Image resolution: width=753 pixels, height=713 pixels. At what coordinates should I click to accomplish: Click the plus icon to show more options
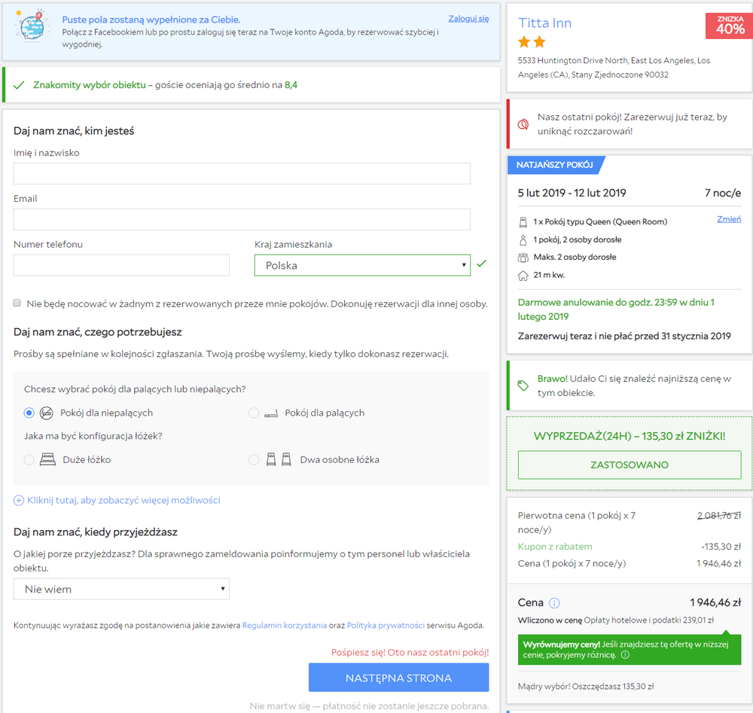tap(19, 500)
